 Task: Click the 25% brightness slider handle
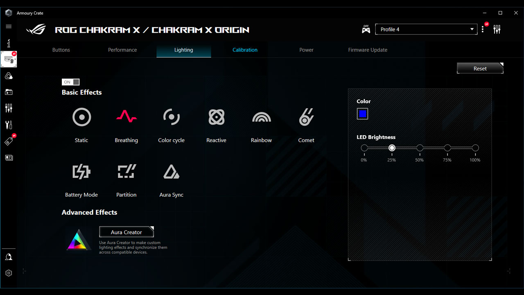tap(392, 148)
